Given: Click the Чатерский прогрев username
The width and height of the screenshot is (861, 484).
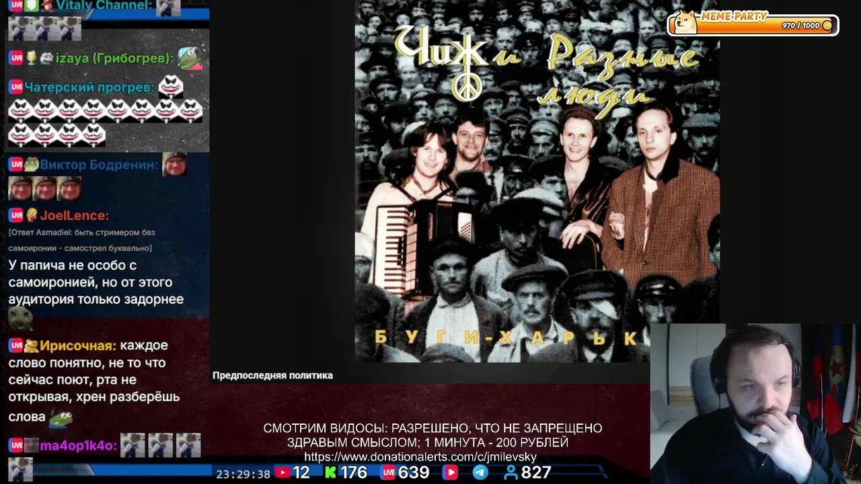Looking at the screenshot, I should (x=89, y=87).
